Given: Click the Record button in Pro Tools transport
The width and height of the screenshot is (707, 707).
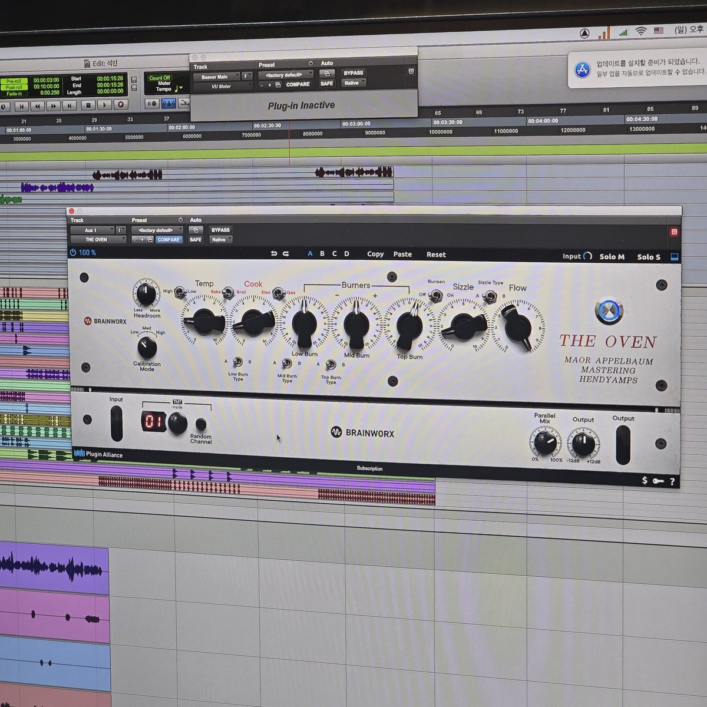Looking at the screenshot, I should [120, 105].
